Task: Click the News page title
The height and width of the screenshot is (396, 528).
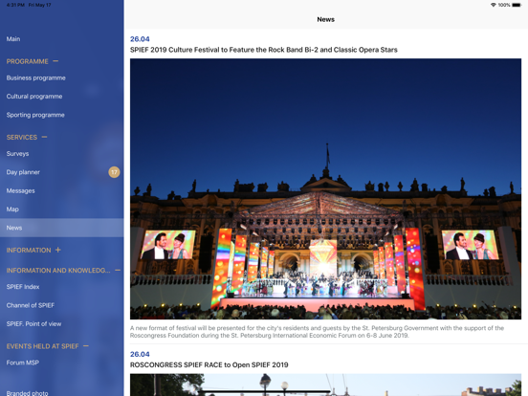Action: pyautogui.click(x=325, y=19)
